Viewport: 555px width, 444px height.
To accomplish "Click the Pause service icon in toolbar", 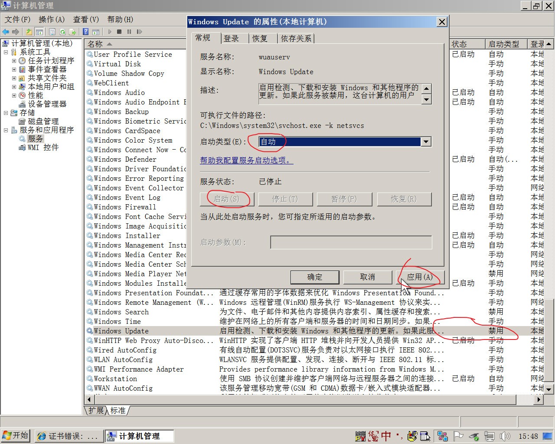I will coord(129,32).
